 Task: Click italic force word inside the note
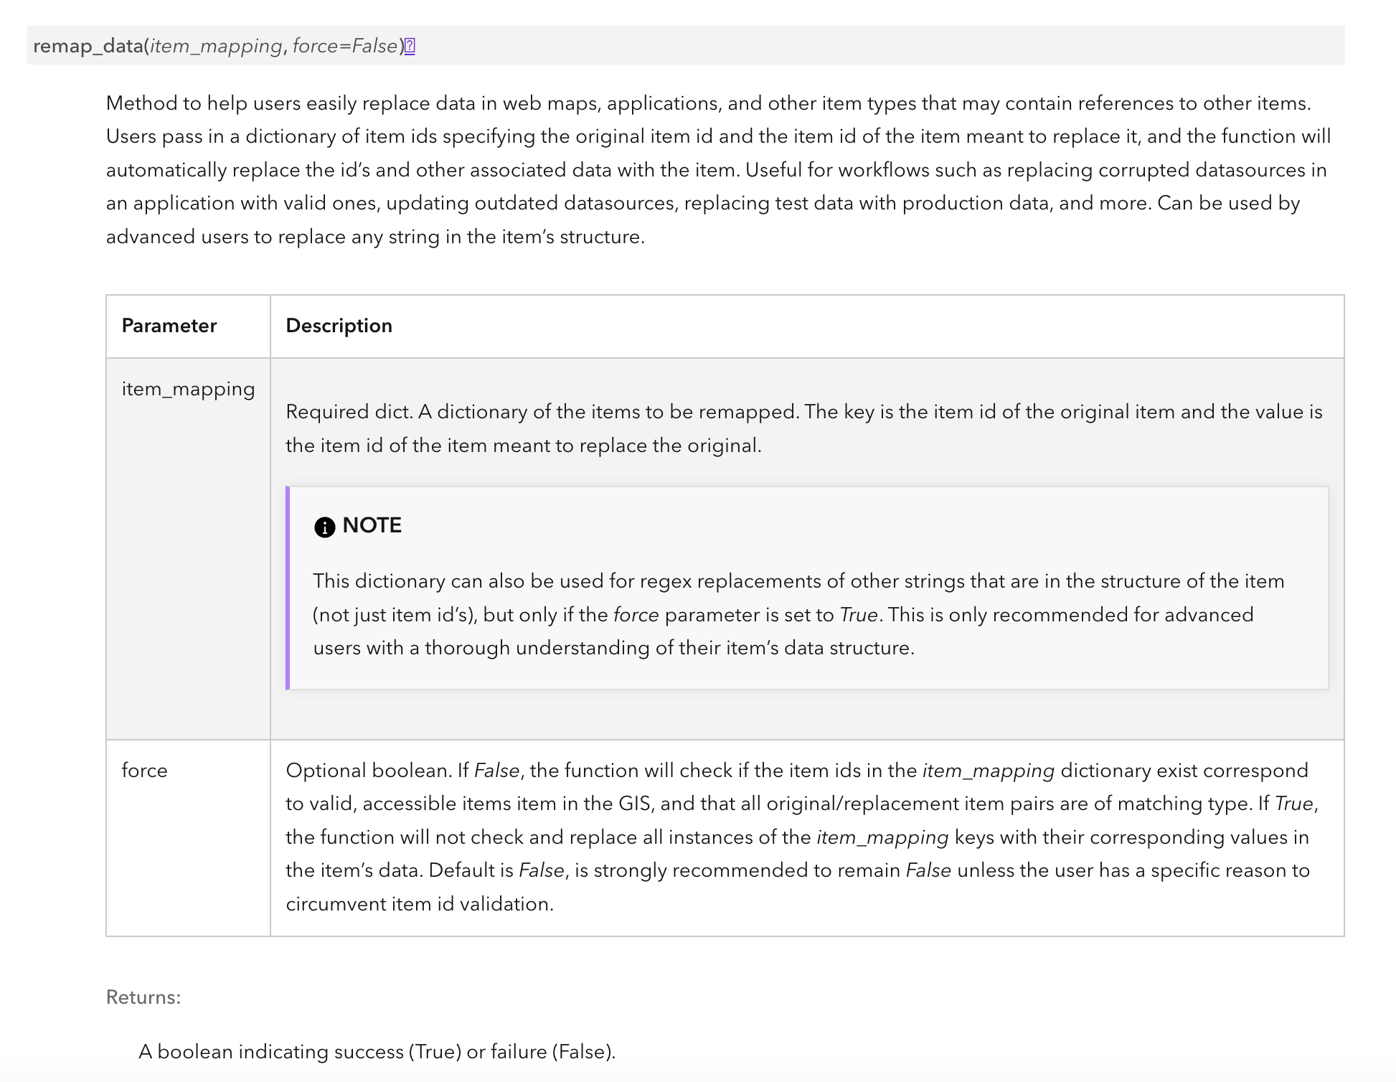pyautogui.click(x=636, y=615)
